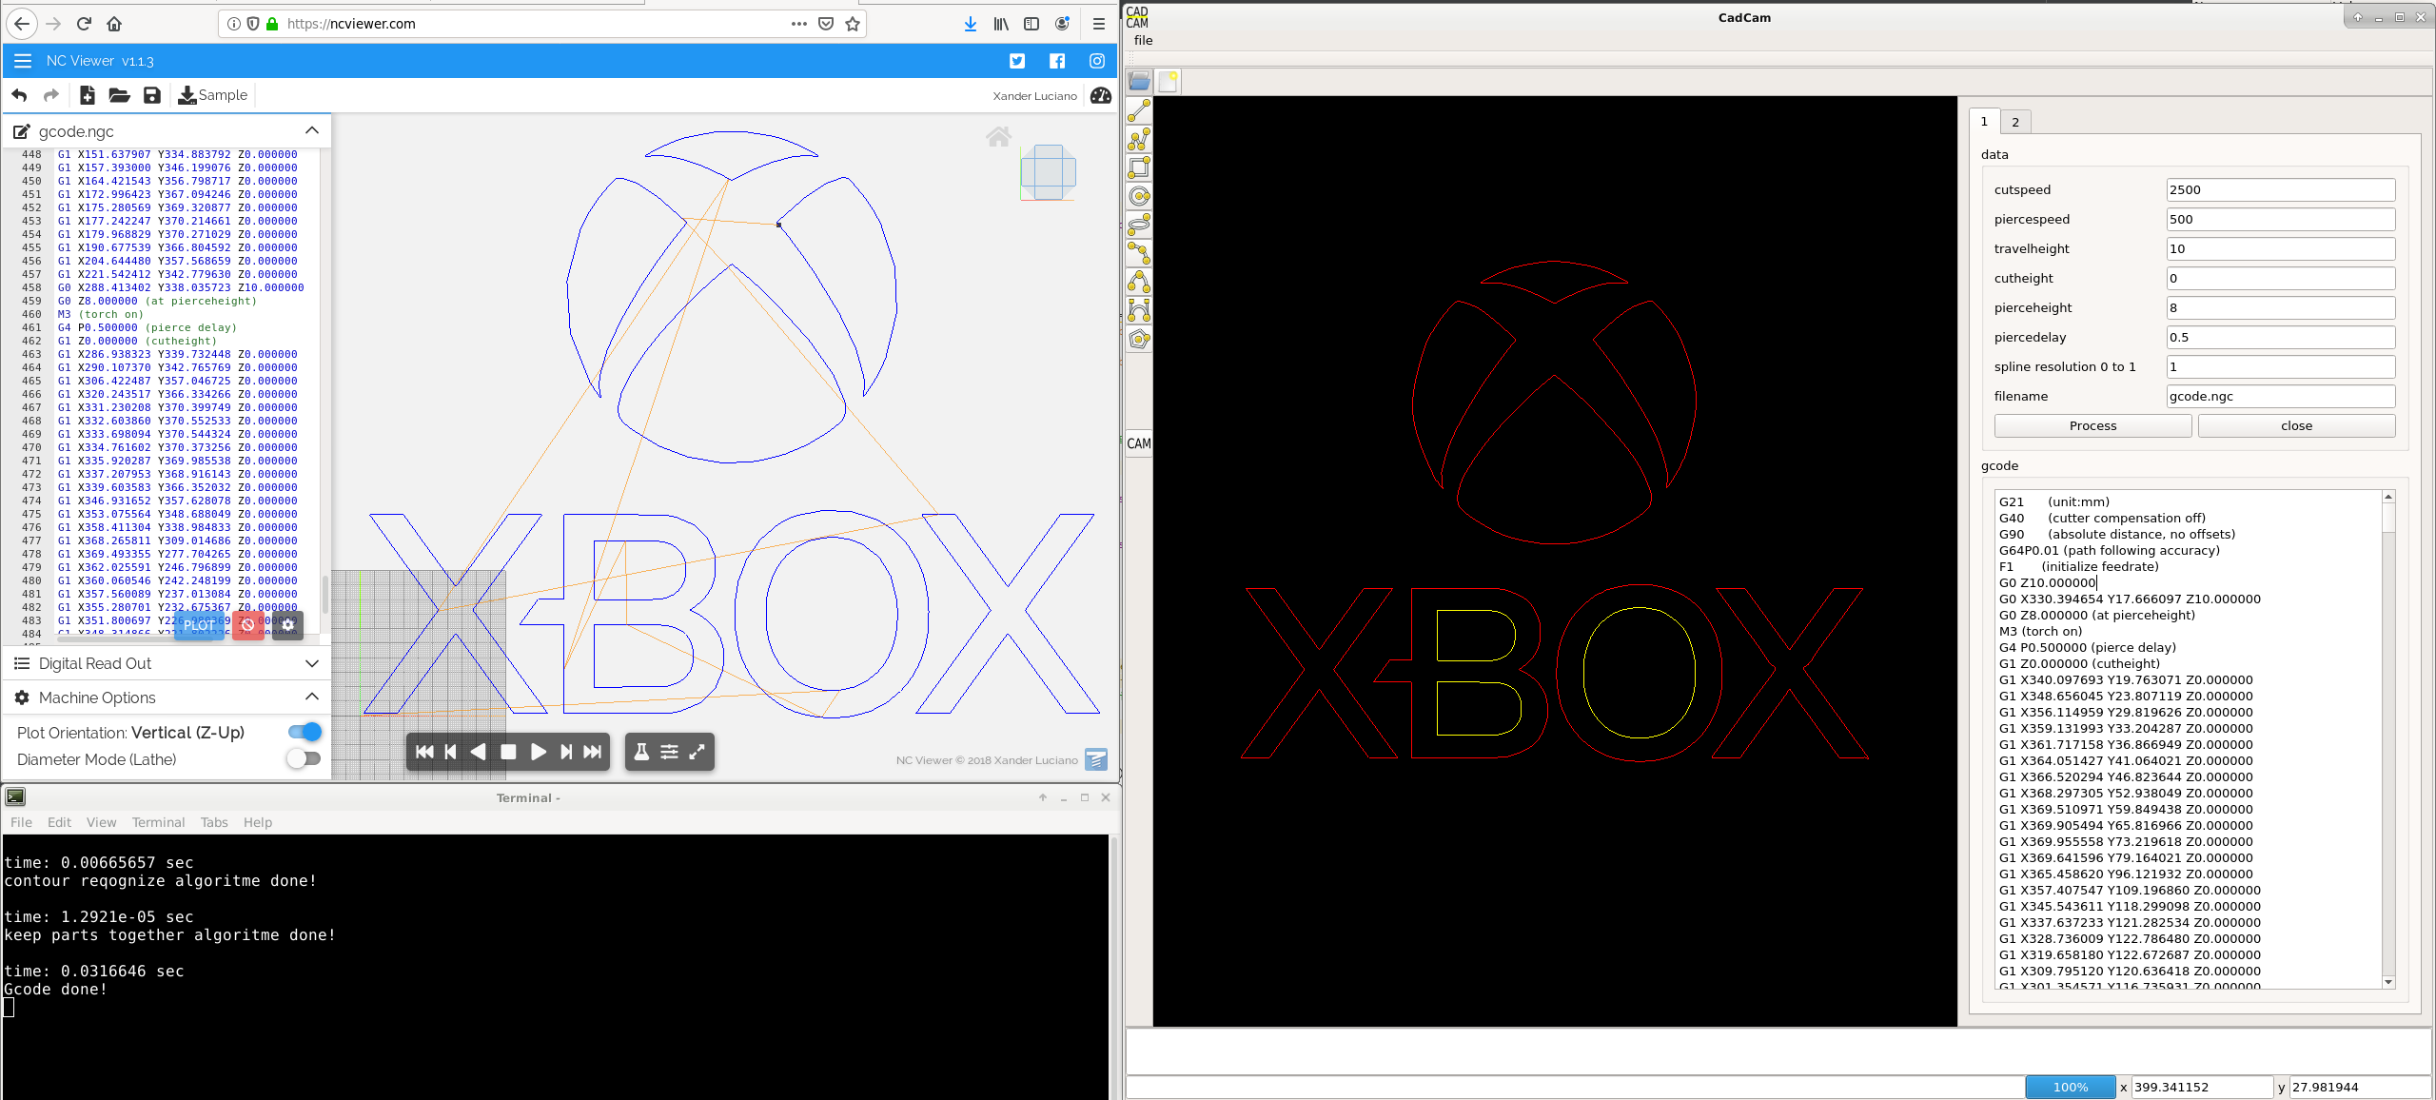This screenshot has width=2436, height=1100.
Task: Click the gcode output scrollbar in CadCam
Action: point(2387,738)
